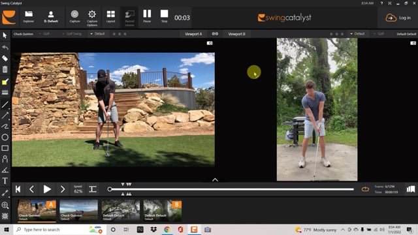
Task: Click the top key position marker on timeline
Action: (x=123, y=184)
